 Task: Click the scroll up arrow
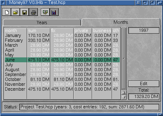tap(124, 92)
